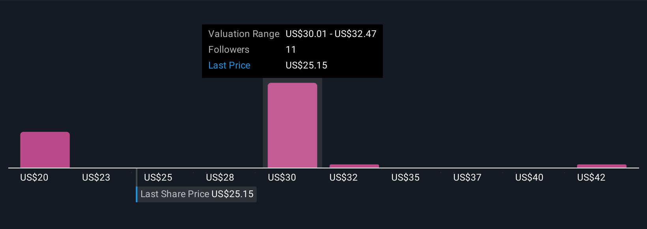
Task: Click the US$37 axis label
Action: click(x=467, y=177)
